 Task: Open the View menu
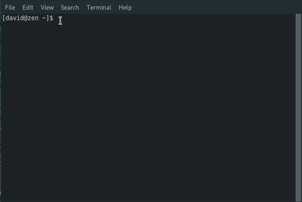click(x=47, y=7)
